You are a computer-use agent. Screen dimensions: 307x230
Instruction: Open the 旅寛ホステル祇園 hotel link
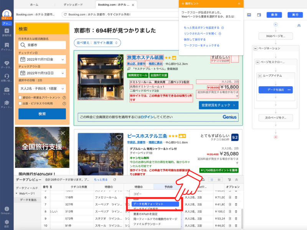145,57
